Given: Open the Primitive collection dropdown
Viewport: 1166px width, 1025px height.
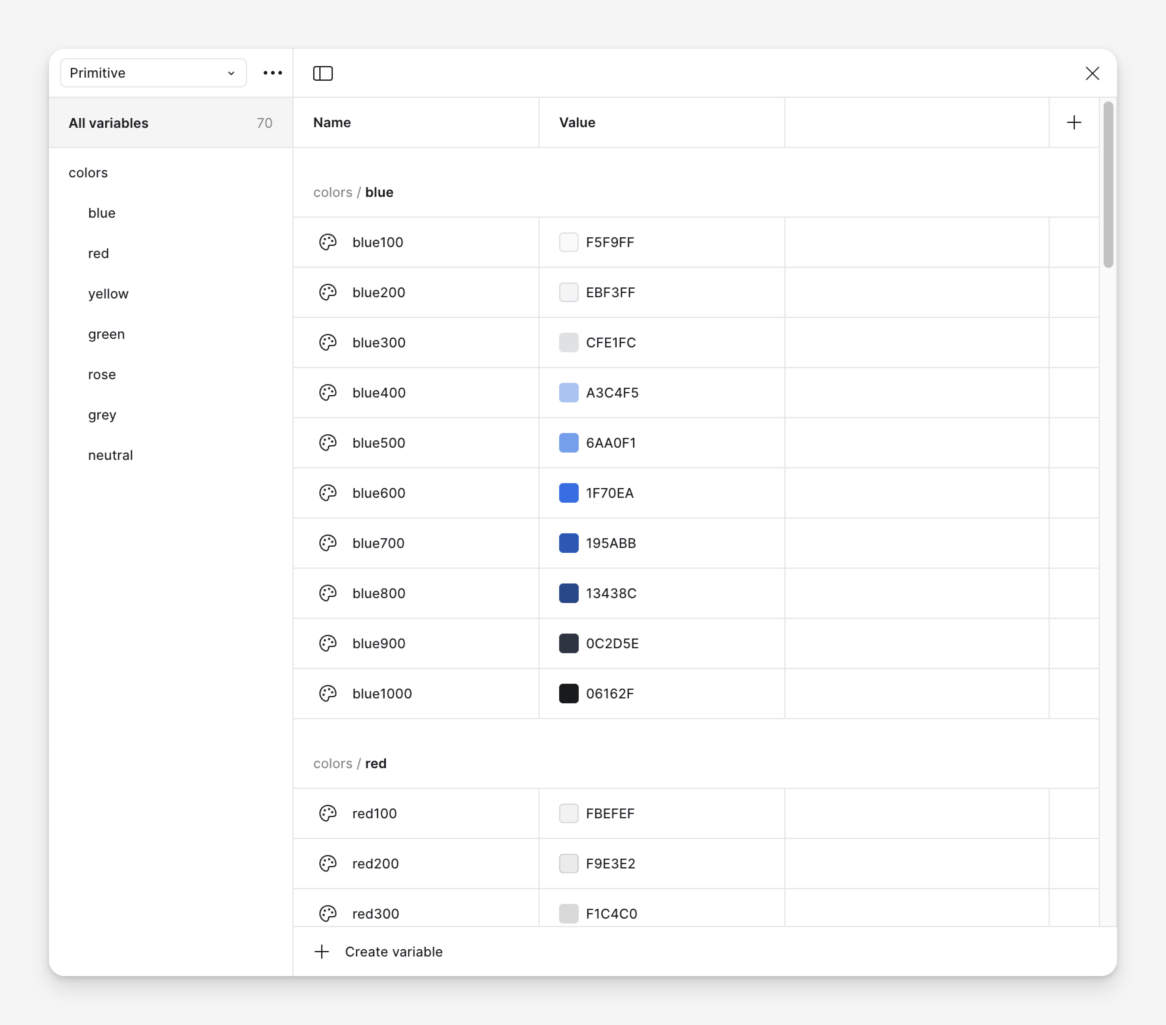Looking at the screenshot, I should pos(153,73).
